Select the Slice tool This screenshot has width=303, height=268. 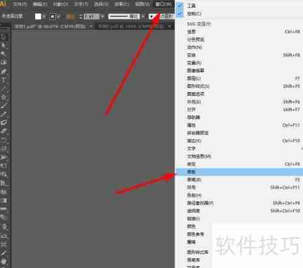pos(4,252)
